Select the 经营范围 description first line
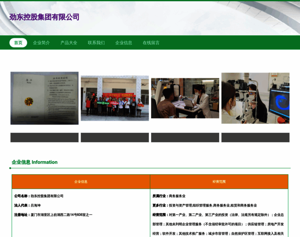 (x=218, y=215)
